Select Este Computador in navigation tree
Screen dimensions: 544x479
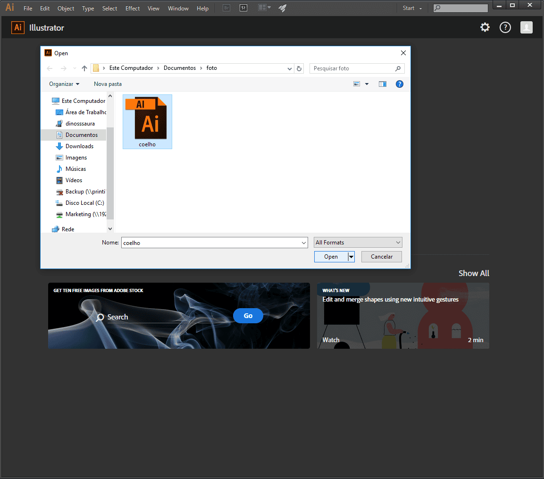[x=78, y=101]
